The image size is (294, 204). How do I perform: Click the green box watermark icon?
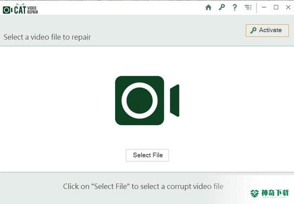coord(255,193)
